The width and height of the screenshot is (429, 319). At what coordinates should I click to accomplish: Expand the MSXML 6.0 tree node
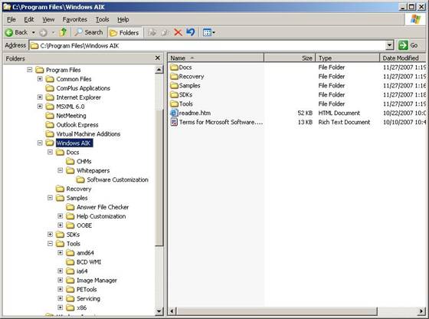tap(40, 107)
